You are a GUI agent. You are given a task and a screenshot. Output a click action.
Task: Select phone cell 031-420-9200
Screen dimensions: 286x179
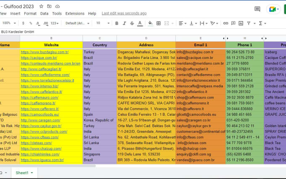(x=245, y=120)
